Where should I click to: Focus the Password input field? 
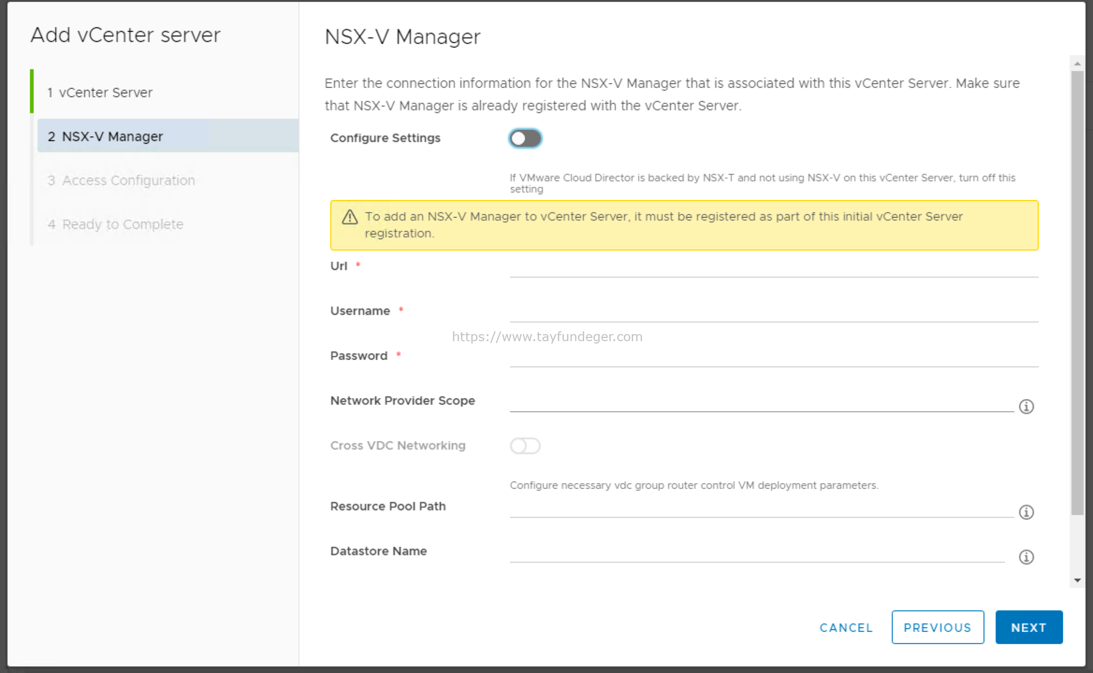pyautogui.click(x=774, y=357)
